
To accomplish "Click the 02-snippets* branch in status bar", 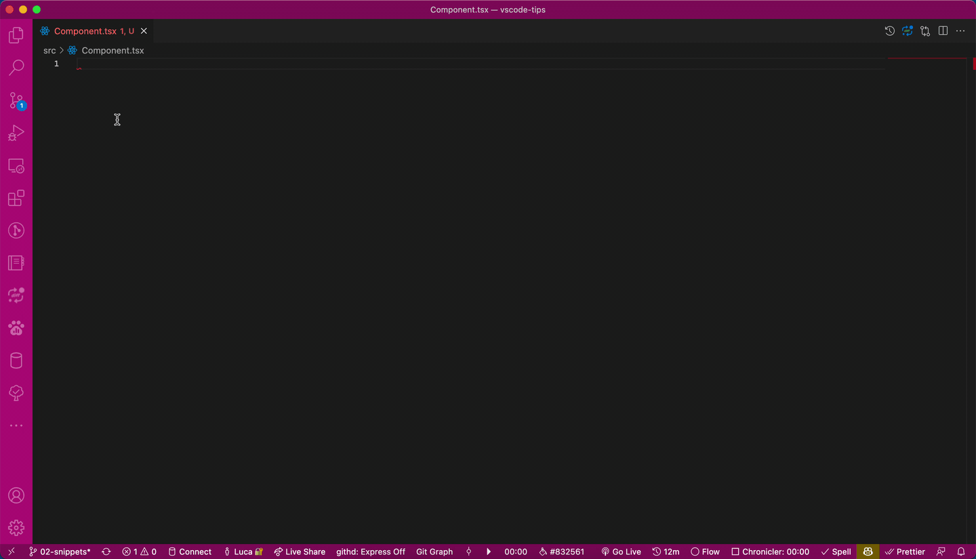I will tap(60, 552).
